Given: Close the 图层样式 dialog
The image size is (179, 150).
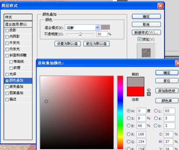Looking at the screenshot, I should click(160, 6).
